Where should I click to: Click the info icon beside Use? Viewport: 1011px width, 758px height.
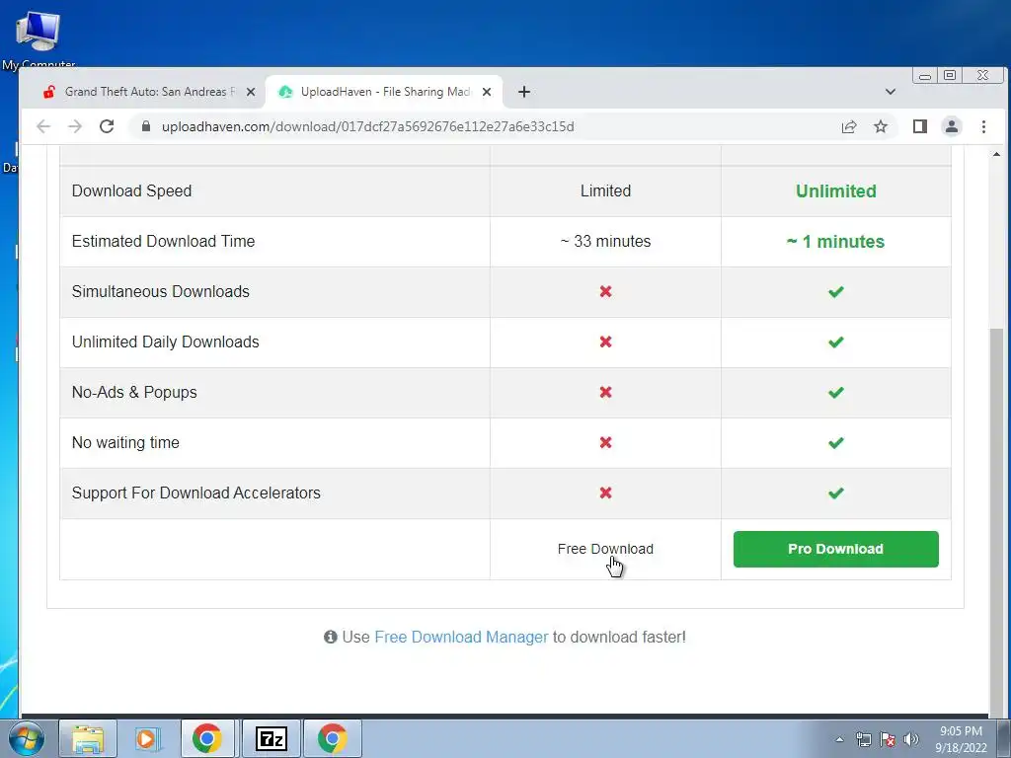tap(330, 637)
